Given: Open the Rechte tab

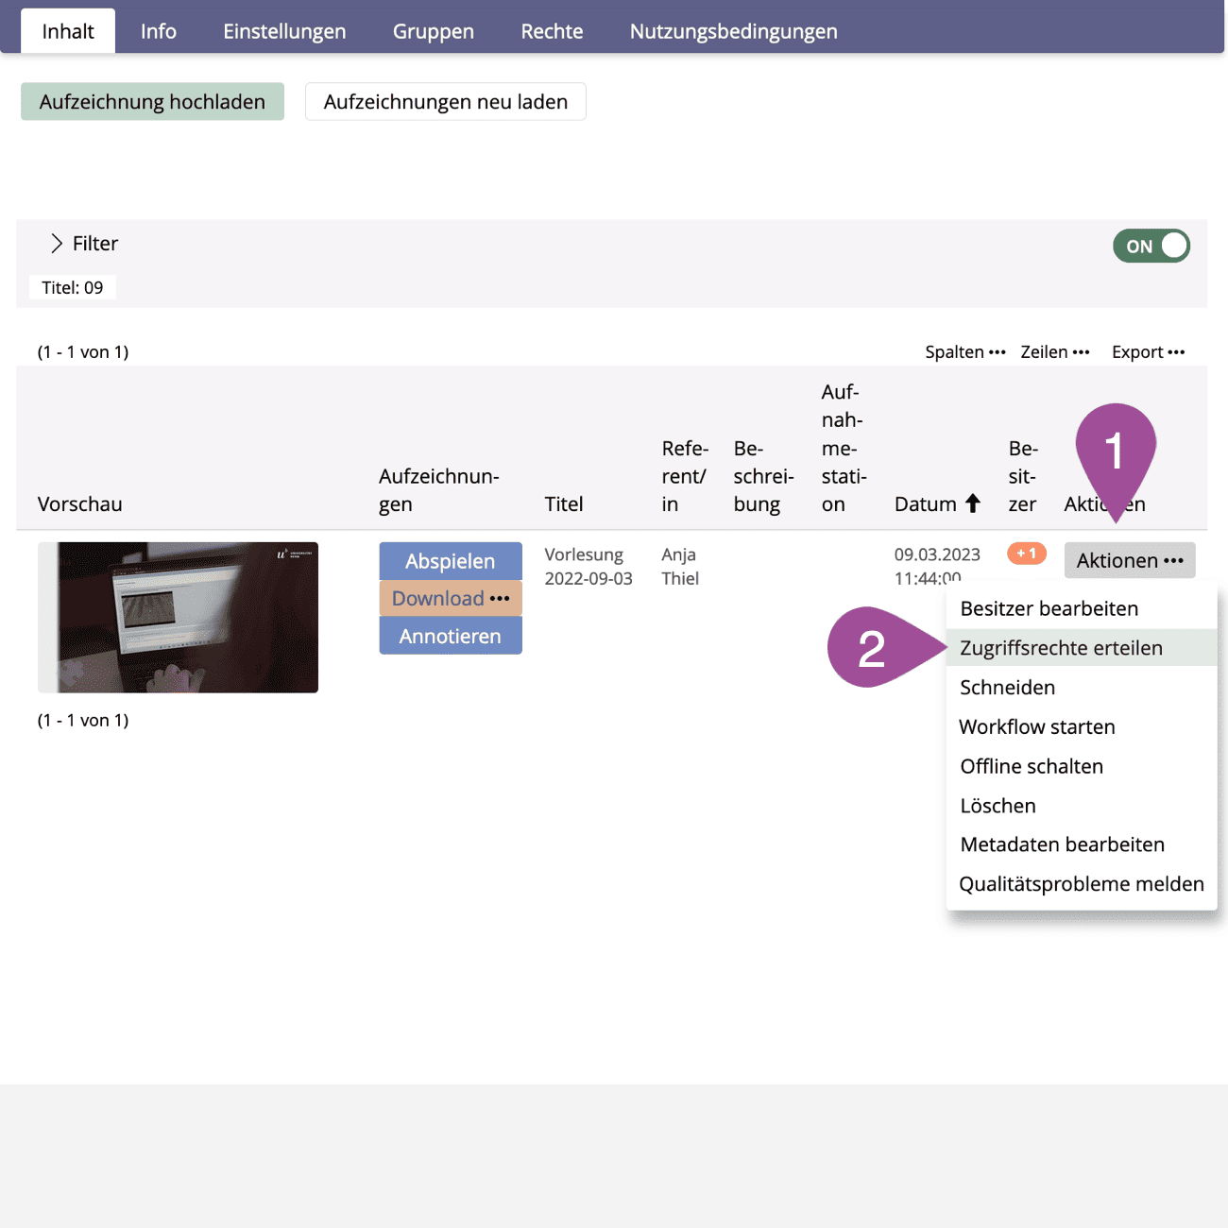Looking at the screenshot, I should [552, 31].
